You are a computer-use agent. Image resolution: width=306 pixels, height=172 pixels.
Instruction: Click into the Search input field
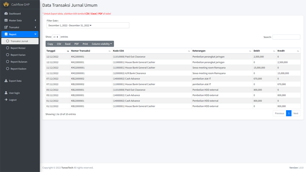(286, 37)
